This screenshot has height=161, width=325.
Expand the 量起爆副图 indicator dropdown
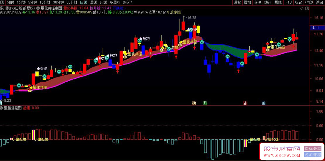2,108
